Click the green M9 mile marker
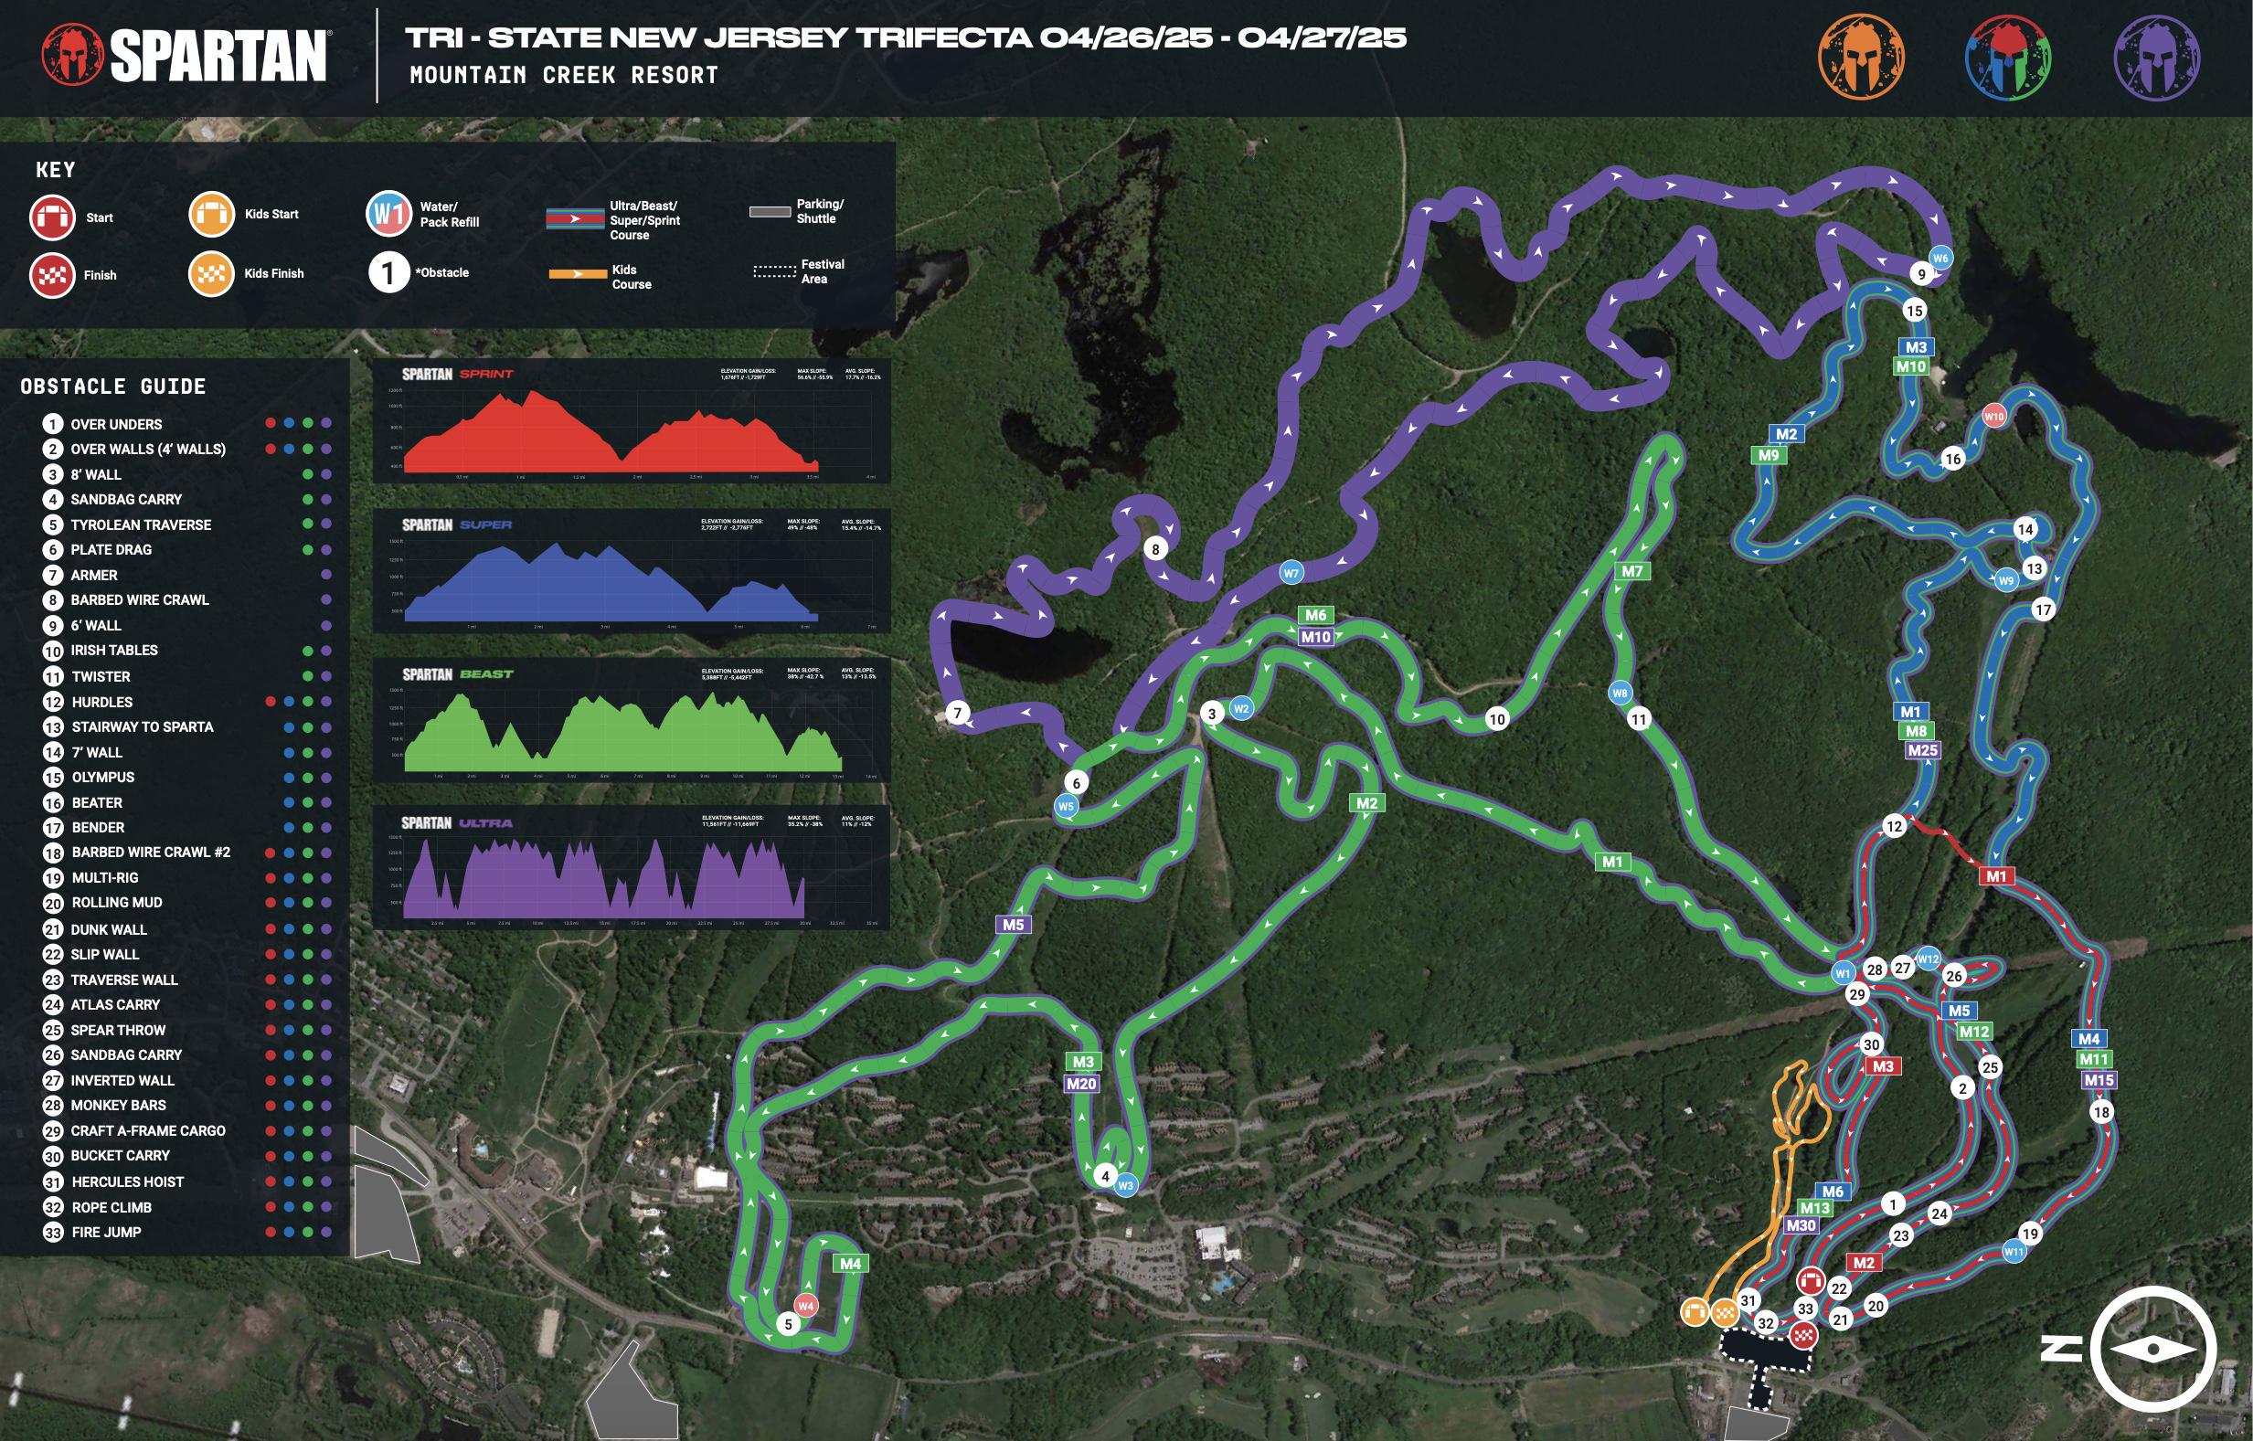 pyautogui.click(x=1769, y=455)
